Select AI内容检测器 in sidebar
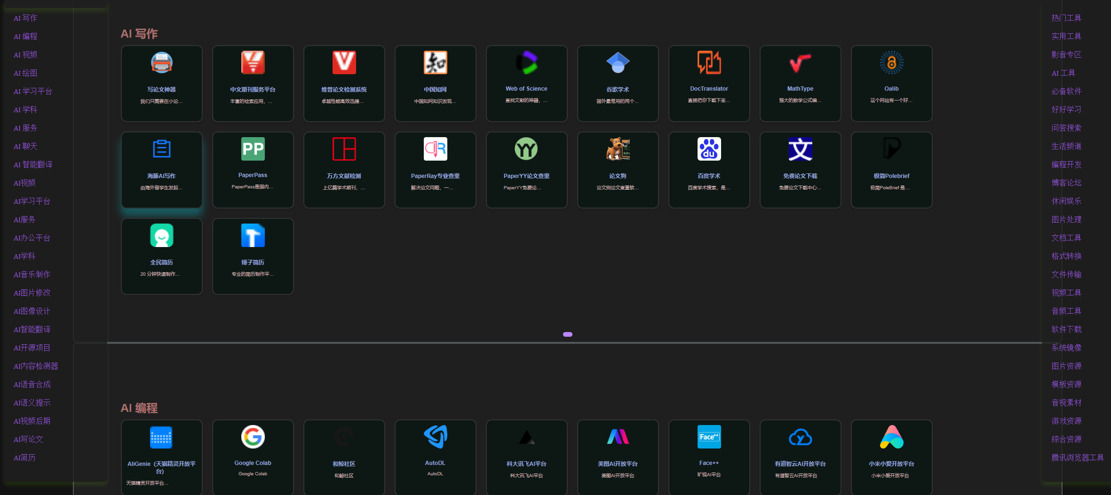Image resolution: width=1111 pixels, height=495 pixels. 36,366
